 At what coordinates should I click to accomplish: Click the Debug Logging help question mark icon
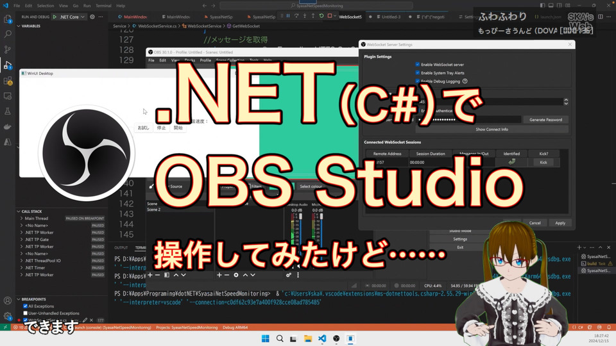pyautogui.click(x=465, y=81)
